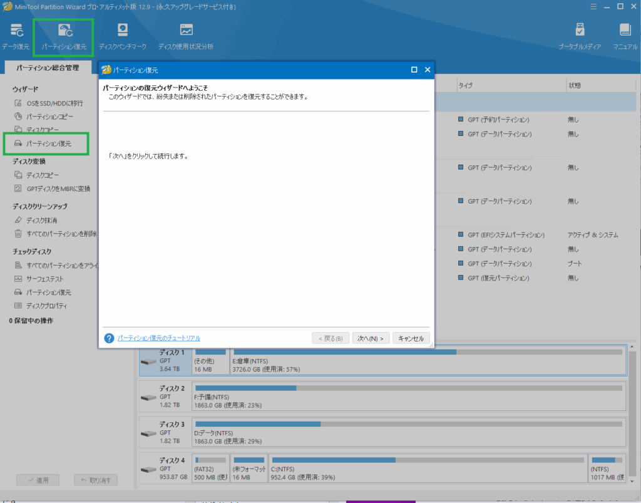Click キャンセル in the wizard dialog
The image size is (641, 503).
411,338
